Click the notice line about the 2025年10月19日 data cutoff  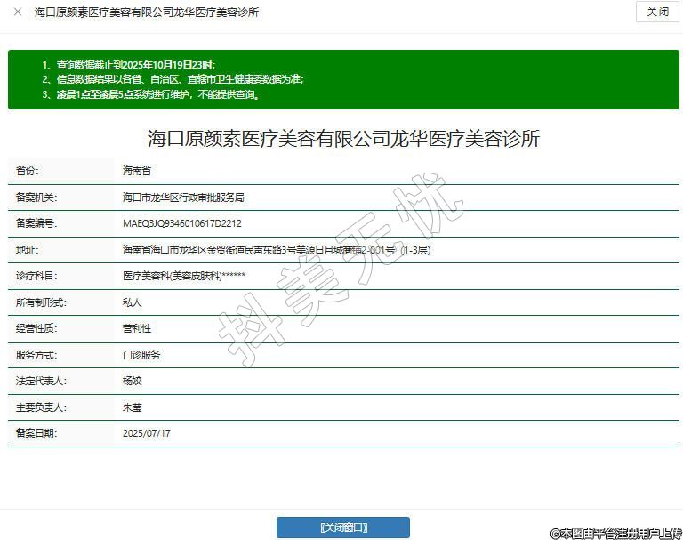[129, 65]
